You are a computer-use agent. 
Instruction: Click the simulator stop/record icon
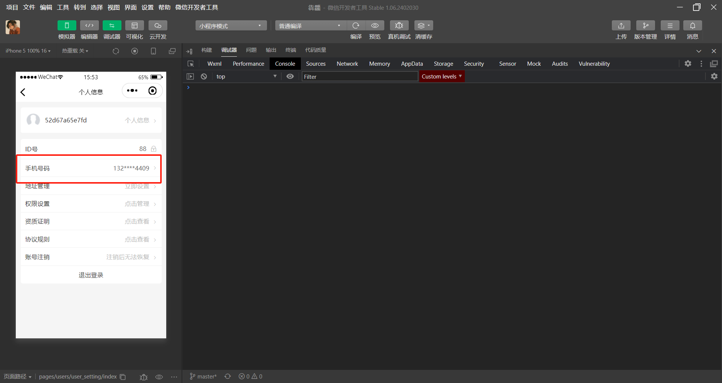click(135, 51)
